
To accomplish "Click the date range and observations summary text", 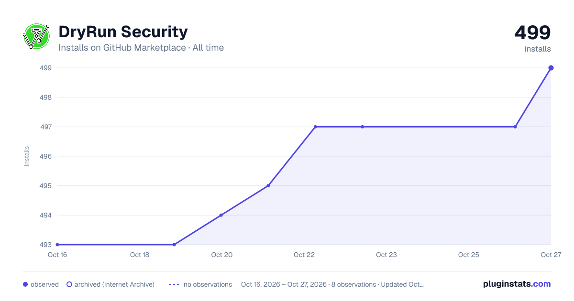I will click(332, 284).
